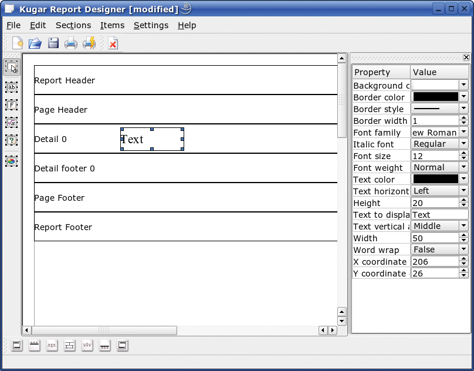Add a Report Footer section from bottom toolbar
Viewport: 474px width, 371px height.
[x=122, y=346]
